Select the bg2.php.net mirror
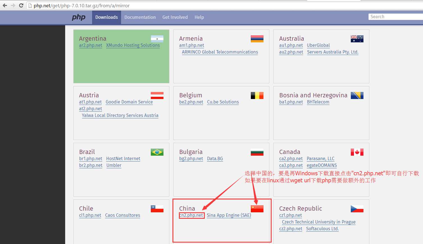Screen dimensions: 423x244 click(x=191, y=158)
